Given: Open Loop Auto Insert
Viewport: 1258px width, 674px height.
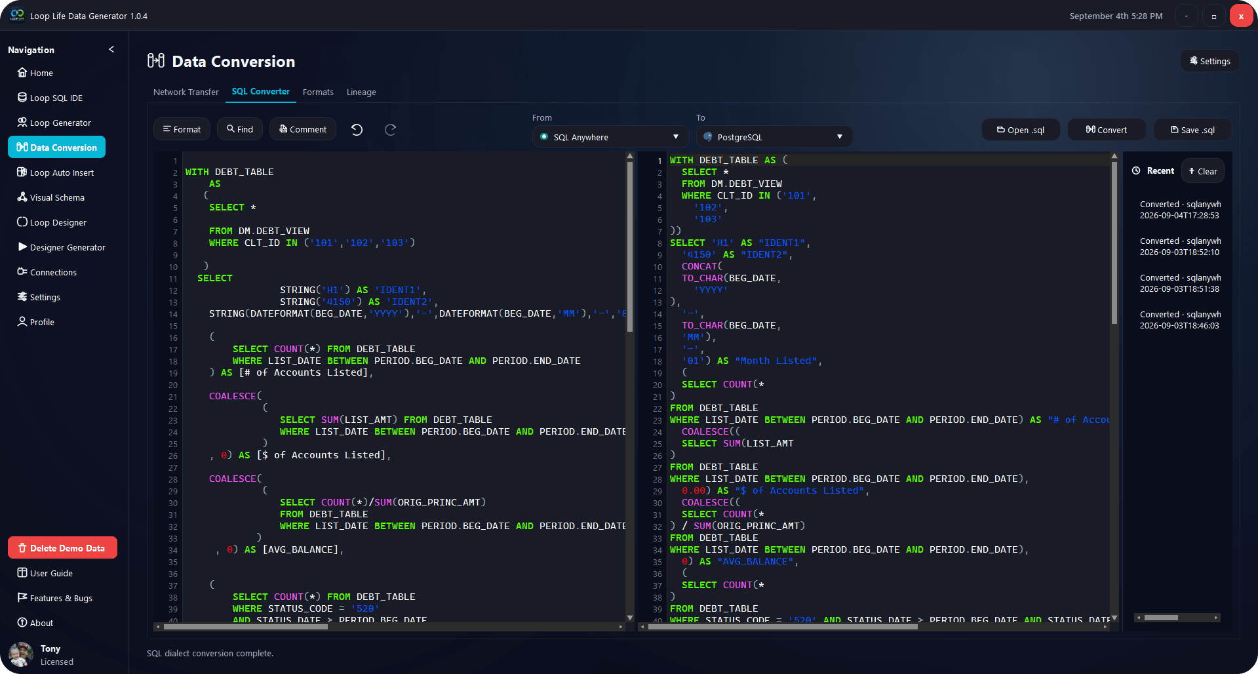Looking at the screenshot, I should tap(55, 172).
